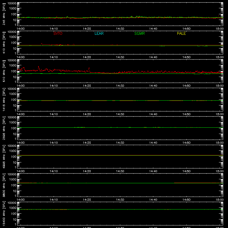Click 14:00 time label under 245 MHz panel

[x=21, y=29]
